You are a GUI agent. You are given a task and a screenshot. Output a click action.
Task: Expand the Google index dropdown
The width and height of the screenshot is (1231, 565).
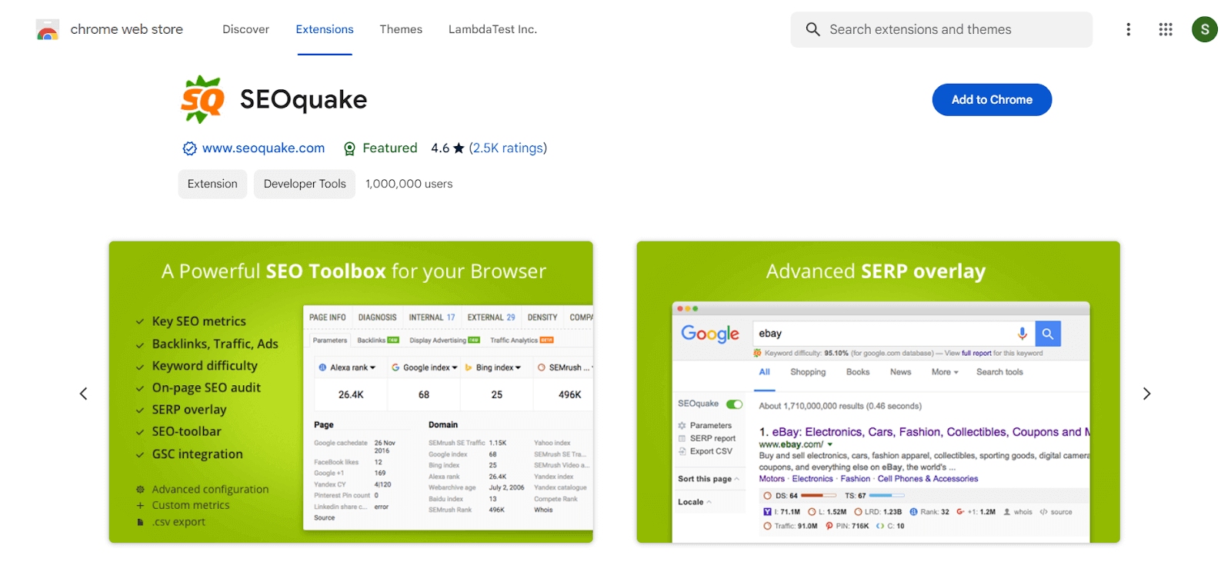pyautogui.click(x=425, y=367)
